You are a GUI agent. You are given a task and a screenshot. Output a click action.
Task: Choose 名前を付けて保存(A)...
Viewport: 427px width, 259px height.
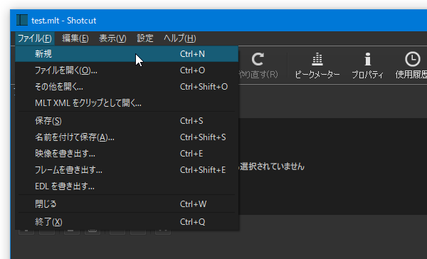[127, 137]
